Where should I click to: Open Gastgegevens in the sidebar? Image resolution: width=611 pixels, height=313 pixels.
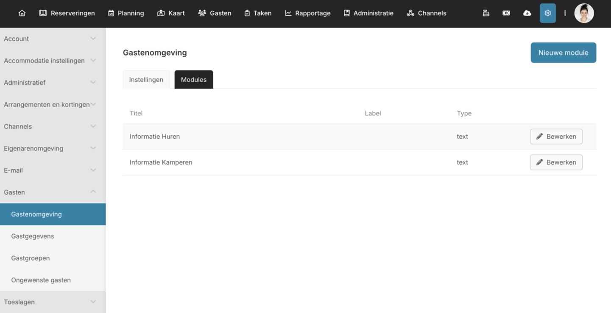coord(33,236)
